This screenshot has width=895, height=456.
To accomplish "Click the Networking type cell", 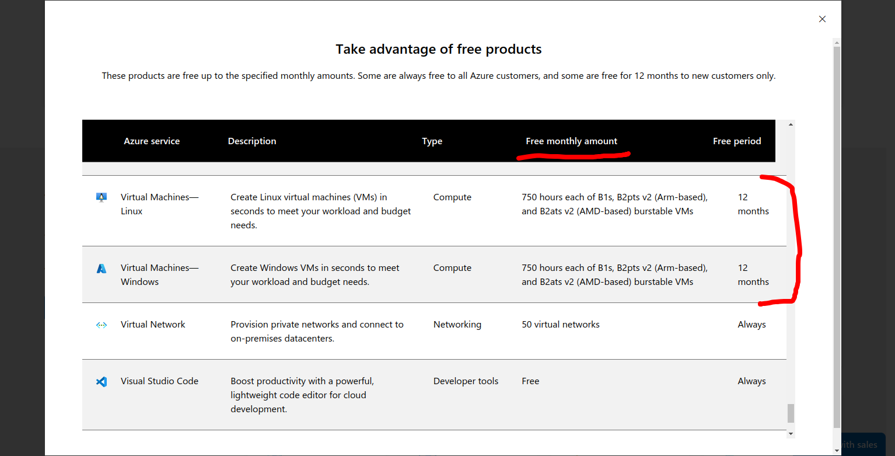I will (457, 325).
